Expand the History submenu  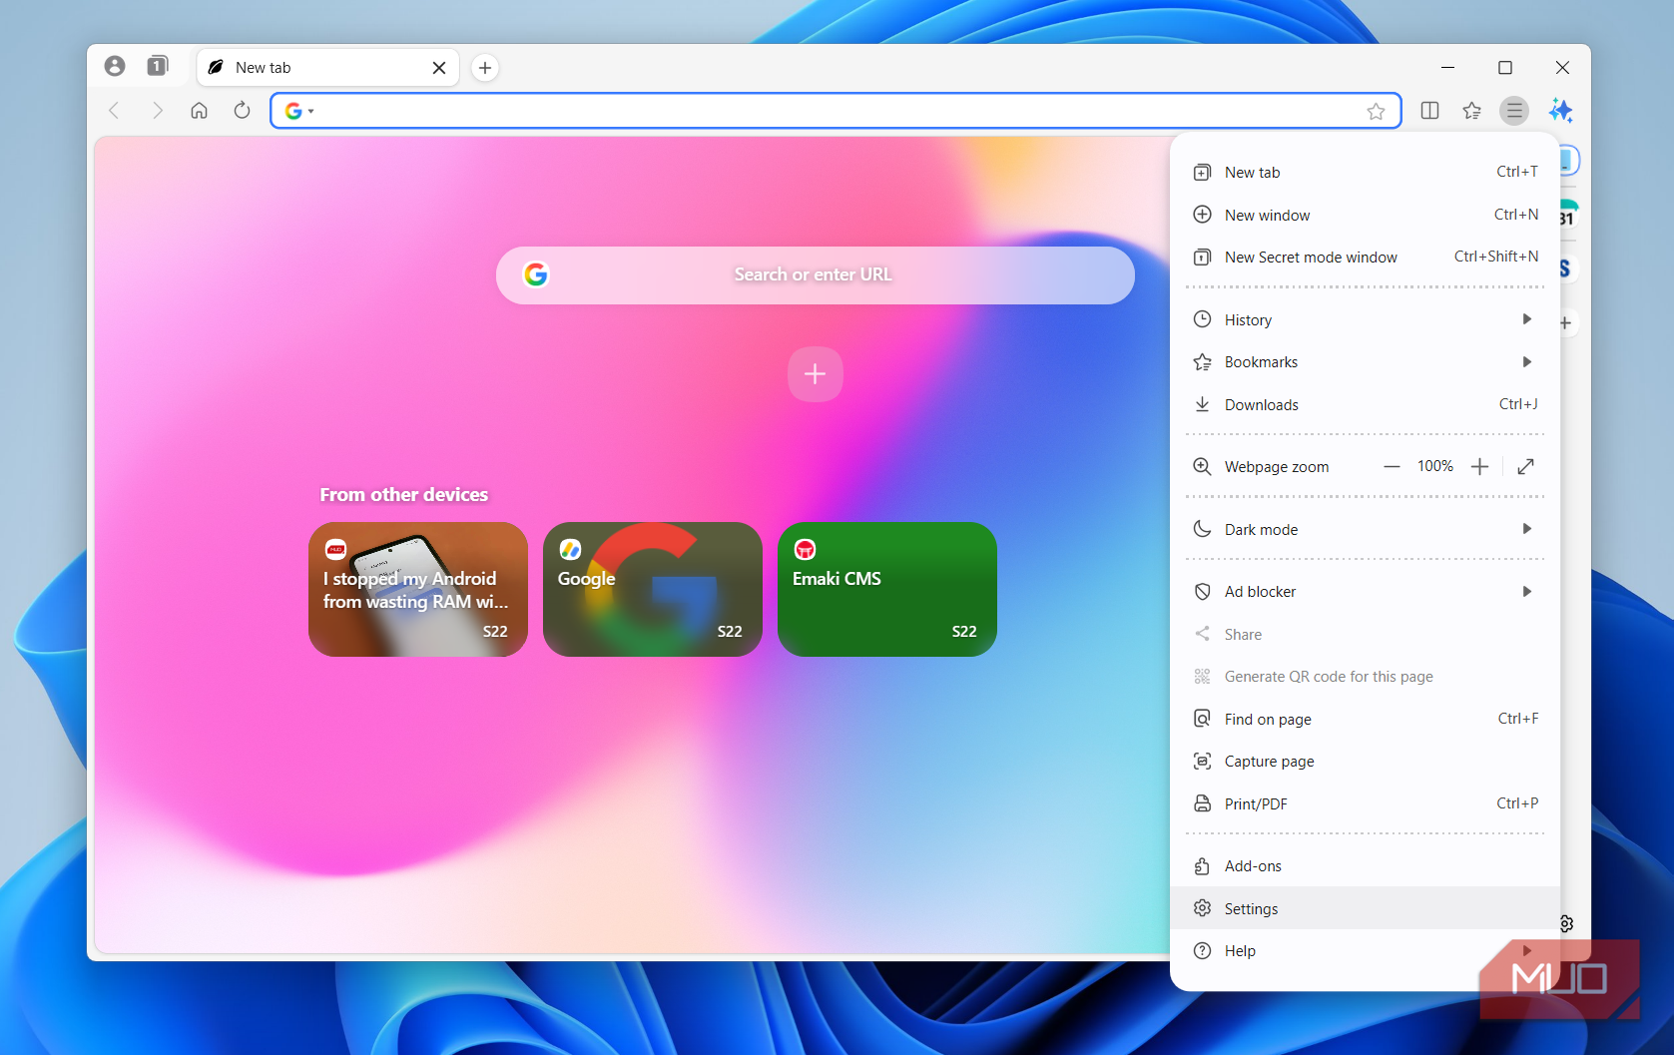click(1365, 320)
